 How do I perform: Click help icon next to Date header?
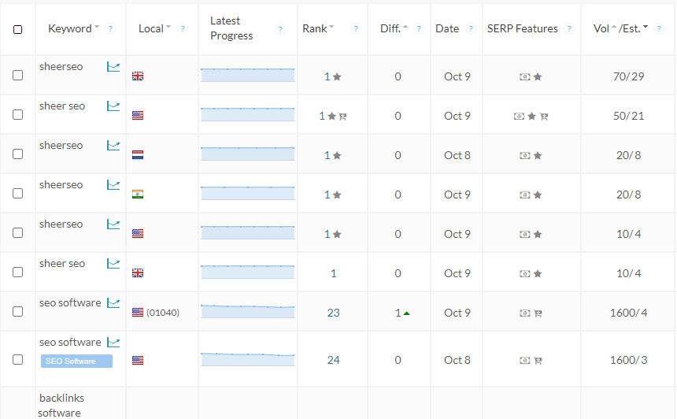(471, 28)
